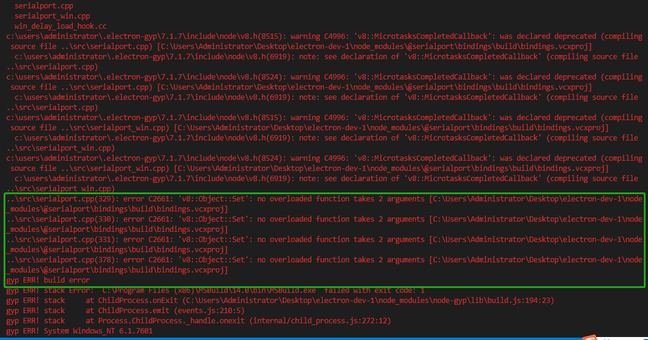Click serialport.cpp on the first output line
The image size is (648, 340).
pyautogui.click(x=39, y=6)
